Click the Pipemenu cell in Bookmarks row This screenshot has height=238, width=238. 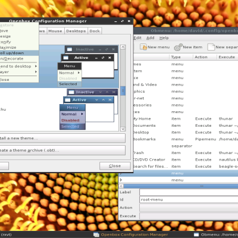pos(205,139)
